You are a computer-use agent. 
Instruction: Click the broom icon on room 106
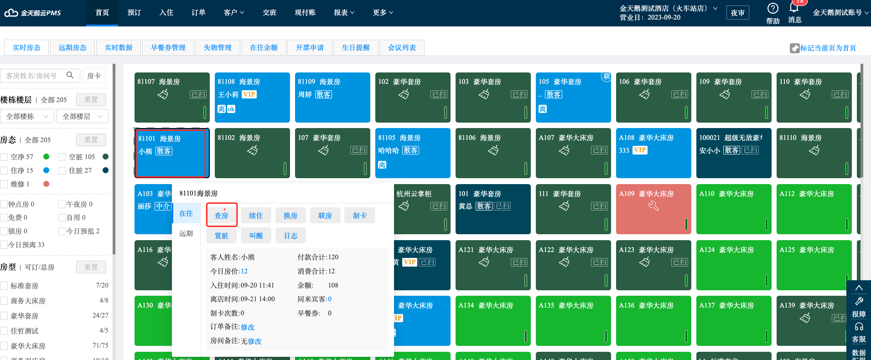(644, 94)
